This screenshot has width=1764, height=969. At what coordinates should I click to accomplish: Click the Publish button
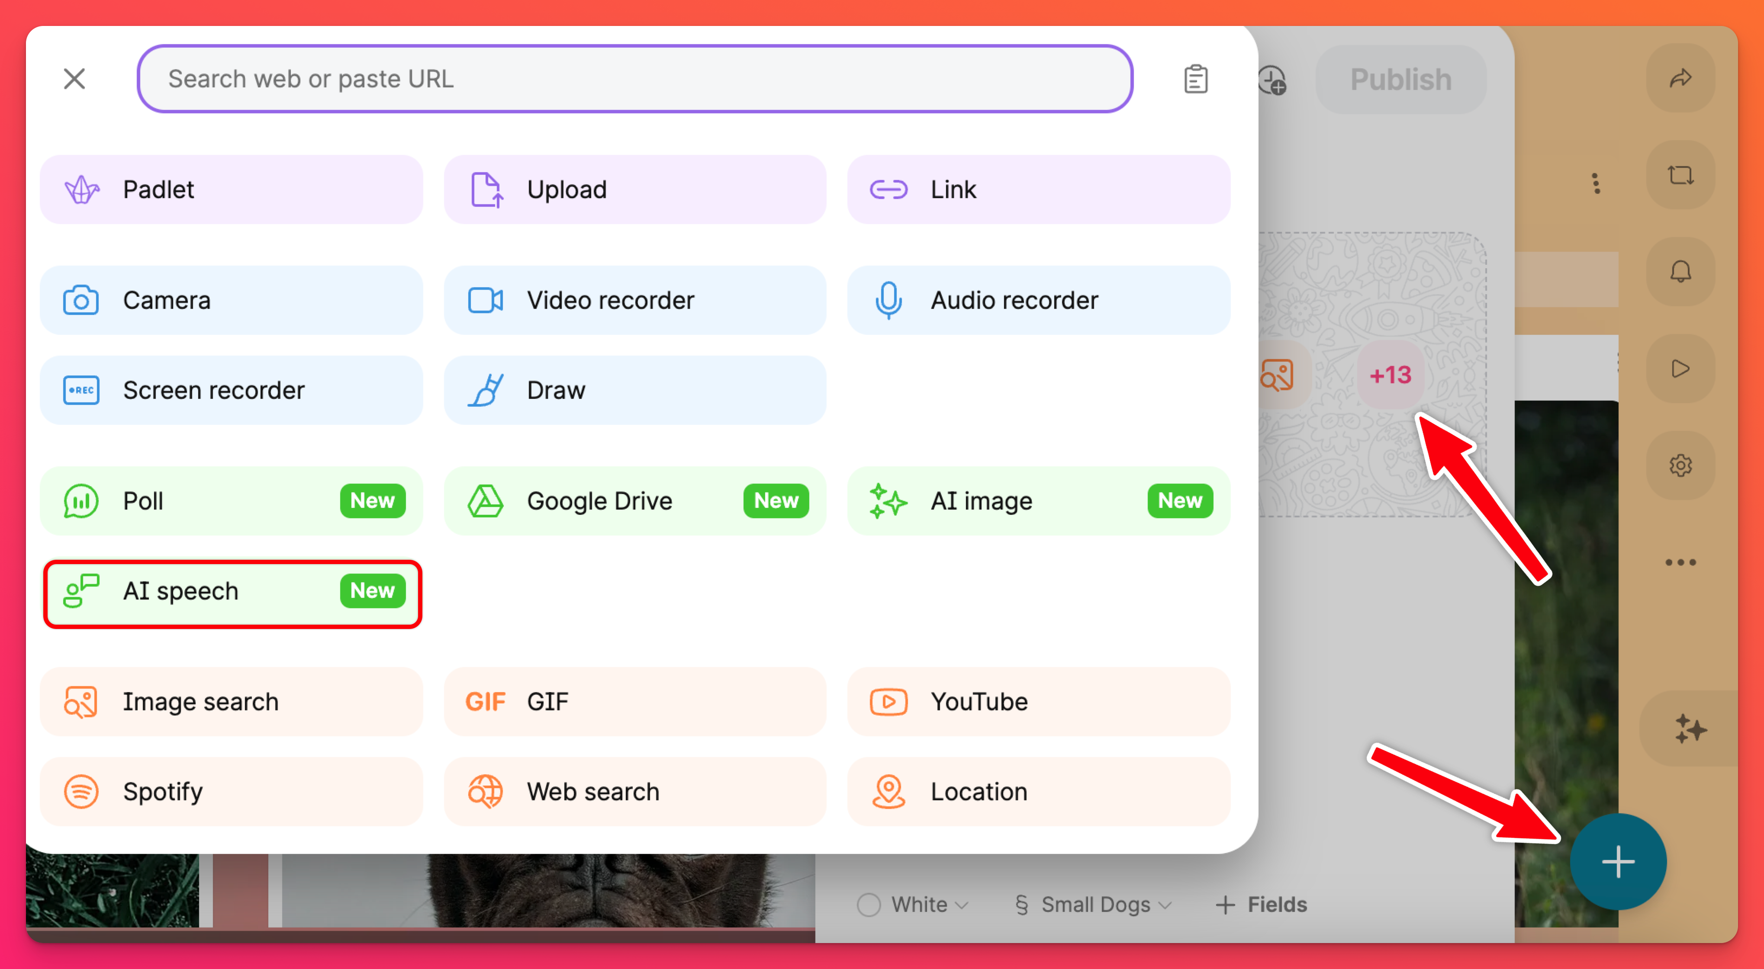[1400, 80]
